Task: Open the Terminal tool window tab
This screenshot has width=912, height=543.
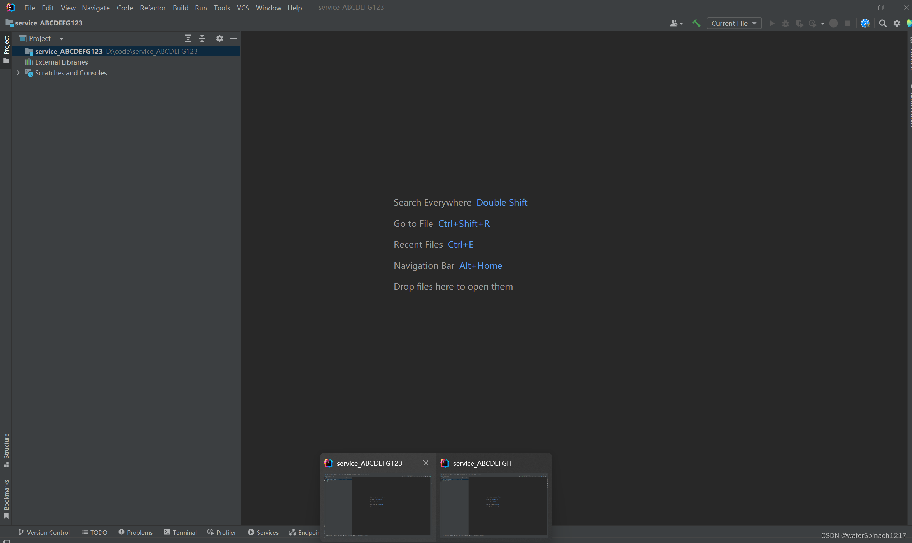Action: click(180, 532)
